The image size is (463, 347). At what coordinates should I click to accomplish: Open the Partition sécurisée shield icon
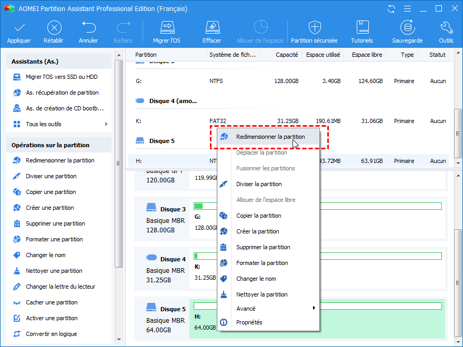315,28
